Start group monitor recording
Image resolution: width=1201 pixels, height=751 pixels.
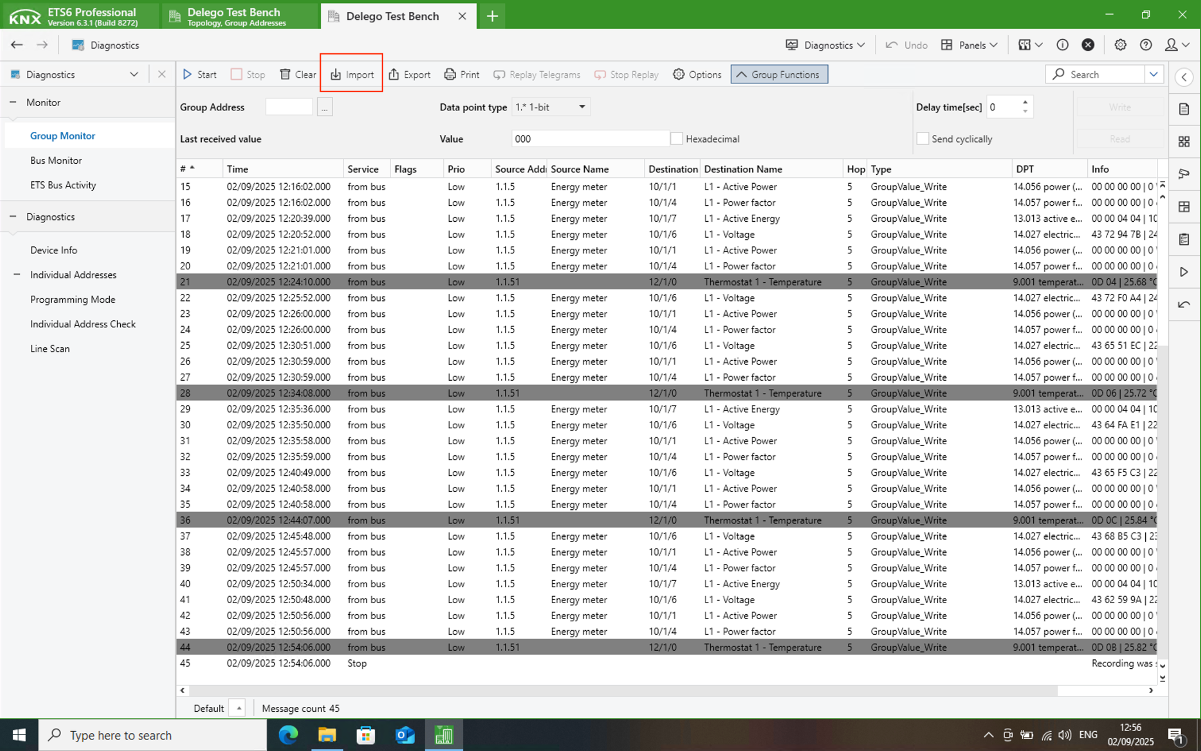[x=199, y=75]
